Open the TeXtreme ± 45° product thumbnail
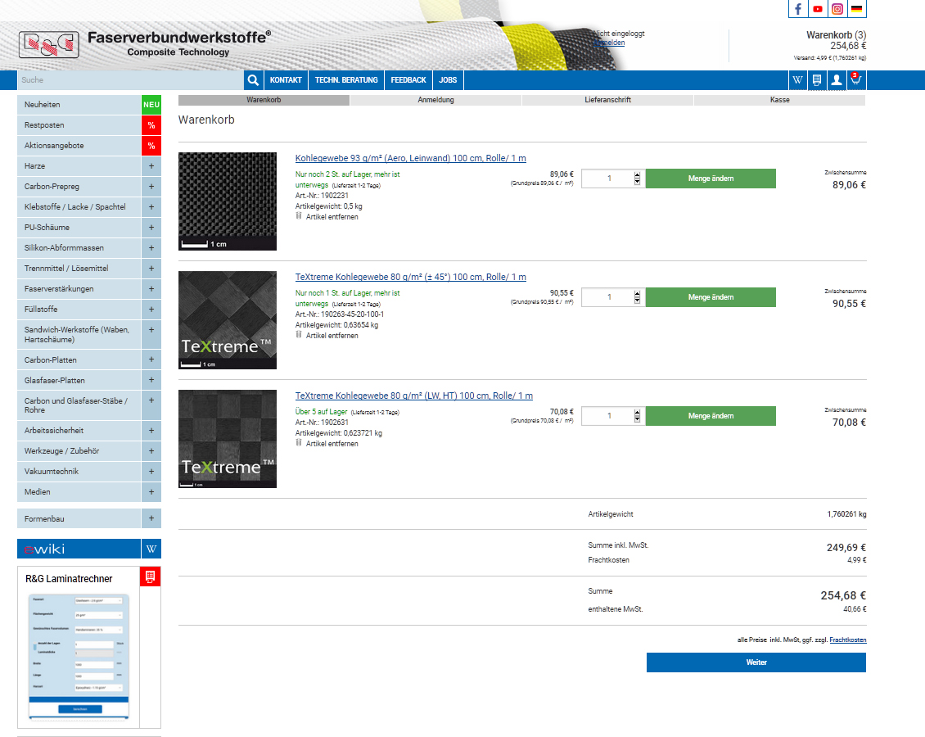 click(228, 320)
